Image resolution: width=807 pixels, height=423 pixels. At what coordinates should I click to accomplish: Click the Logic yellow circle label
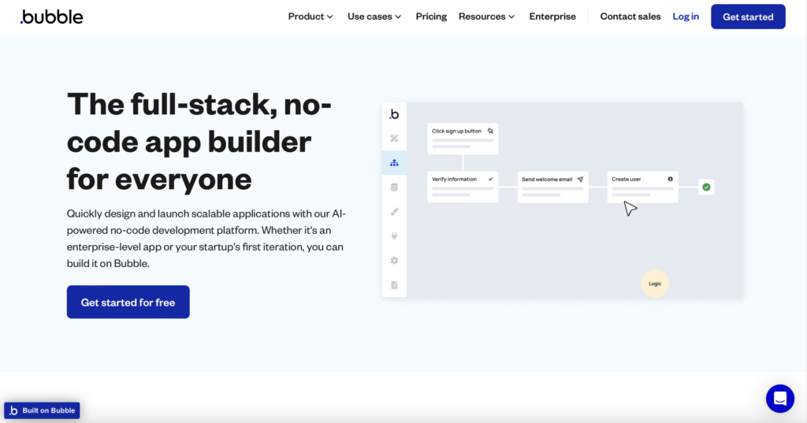655,284
